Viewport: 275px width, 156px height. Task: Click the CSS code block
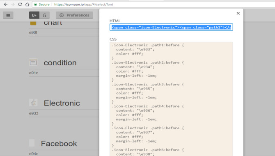coord(171,99)
